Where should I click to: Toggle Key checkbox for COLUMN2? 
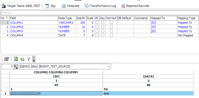[103, 27]
